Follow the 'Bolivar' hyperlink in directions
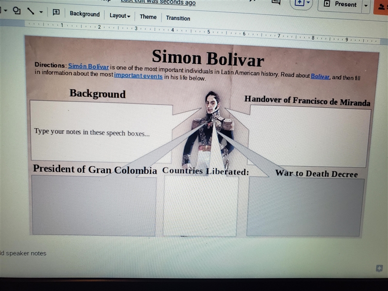The height and width of the screenshot is (291, 388). [320, 76]
